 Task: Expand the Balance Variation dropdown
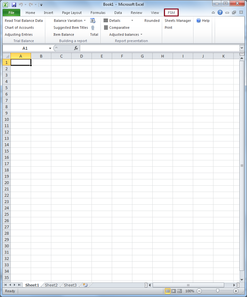(85, 21)
